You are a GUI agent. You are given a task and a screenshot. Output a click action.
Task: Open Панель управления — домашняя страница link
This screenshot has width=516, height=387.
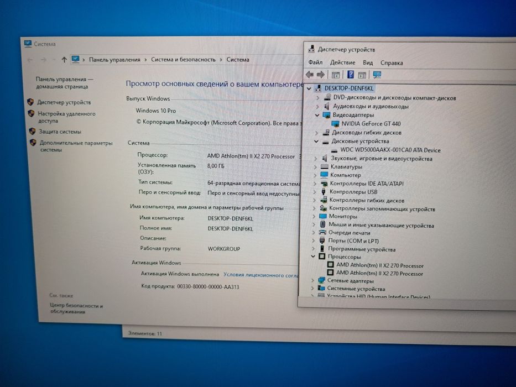[x=64, y=83]
